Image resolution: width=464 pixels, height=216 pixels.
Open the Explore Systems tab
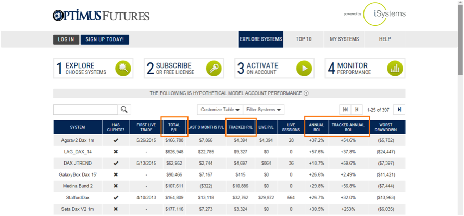click(x=261, y=39)
